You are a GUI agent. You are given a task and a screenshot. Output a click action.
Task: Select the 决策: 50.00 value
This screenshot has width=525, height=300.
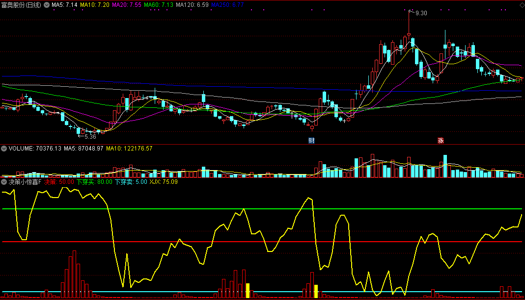point(59,182)
